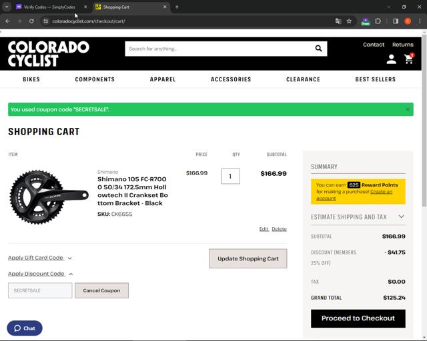
Task: Click the Colorado Cyclist logo
Action: [x=49, y=54]
